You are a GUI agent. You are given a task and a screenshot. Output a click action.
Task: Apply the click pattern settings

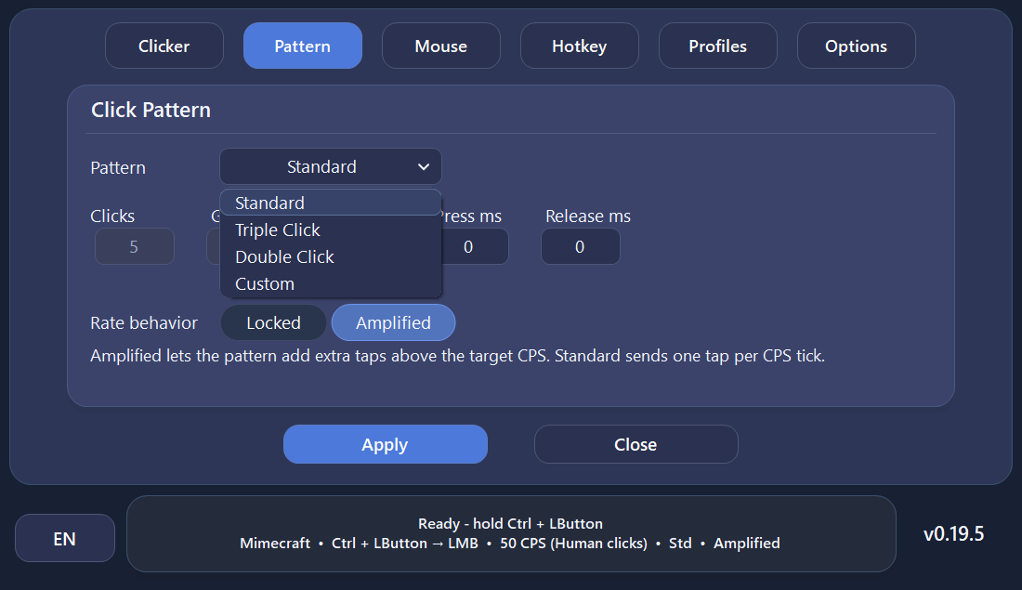386,445
